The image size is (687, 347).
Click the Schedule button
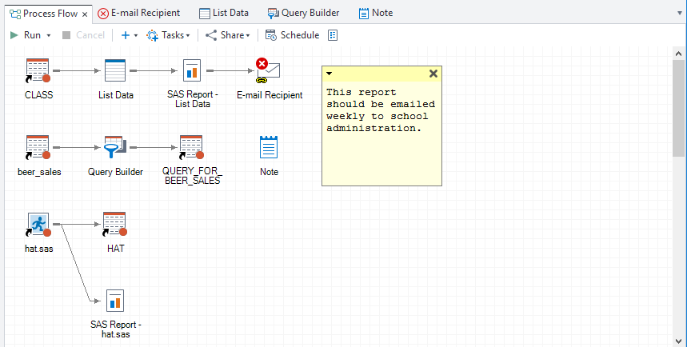click(293, 35)
